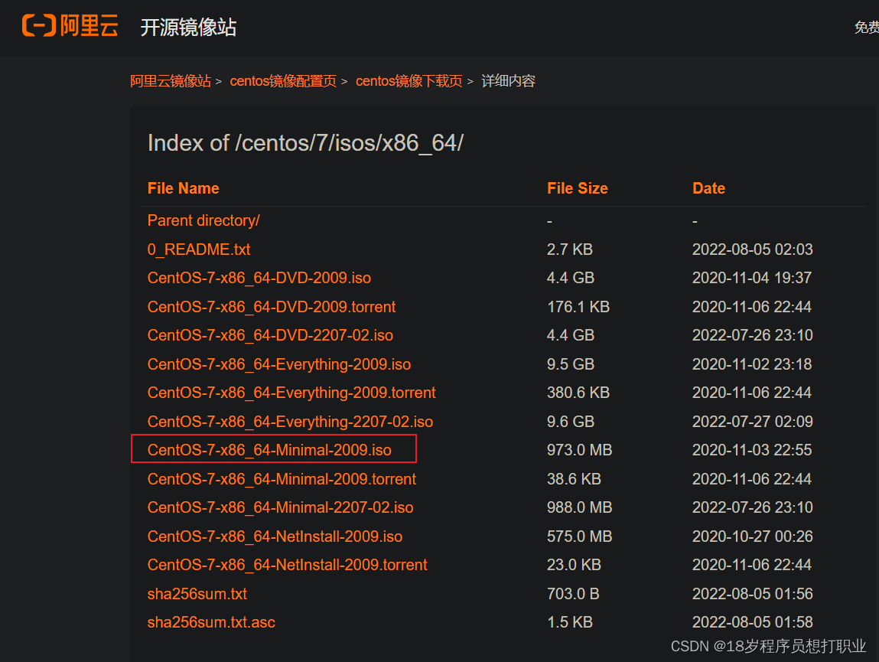Click the 2022-08-05 01:56 date cell
Image resolution: width=879 pixels, height=662 pixels.
pyautogui.click(x=752, y=594)
